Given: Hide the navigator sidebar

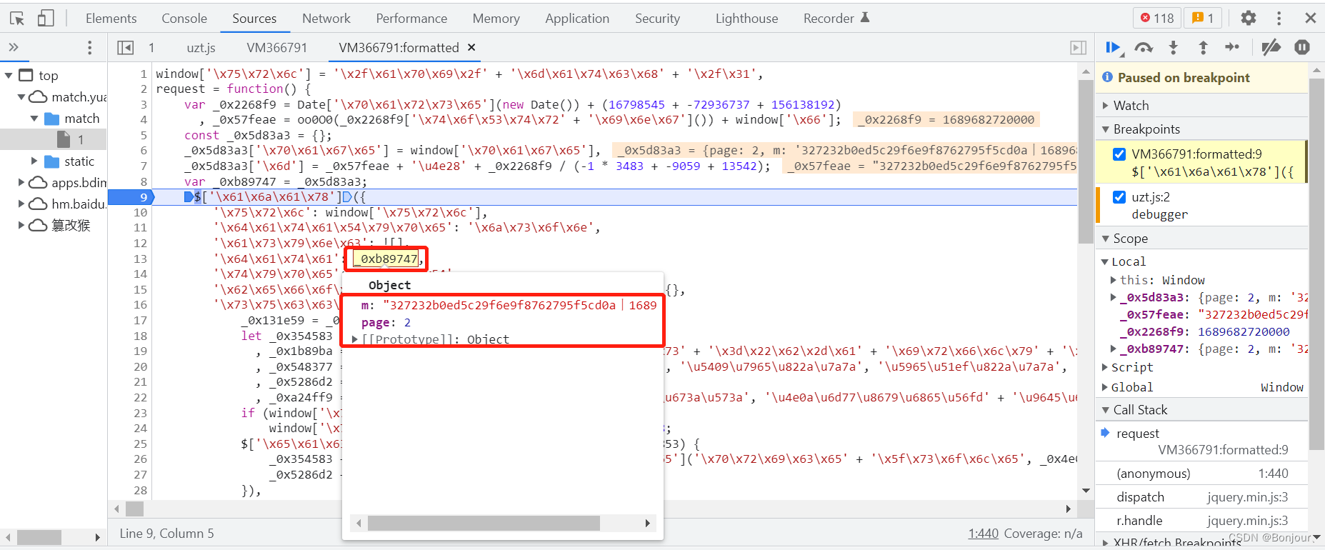Looking at the screenshot, I should tap(126, 48).
